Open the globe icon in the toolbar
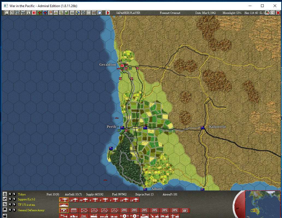The image size is (282, 218). (78, 13)
